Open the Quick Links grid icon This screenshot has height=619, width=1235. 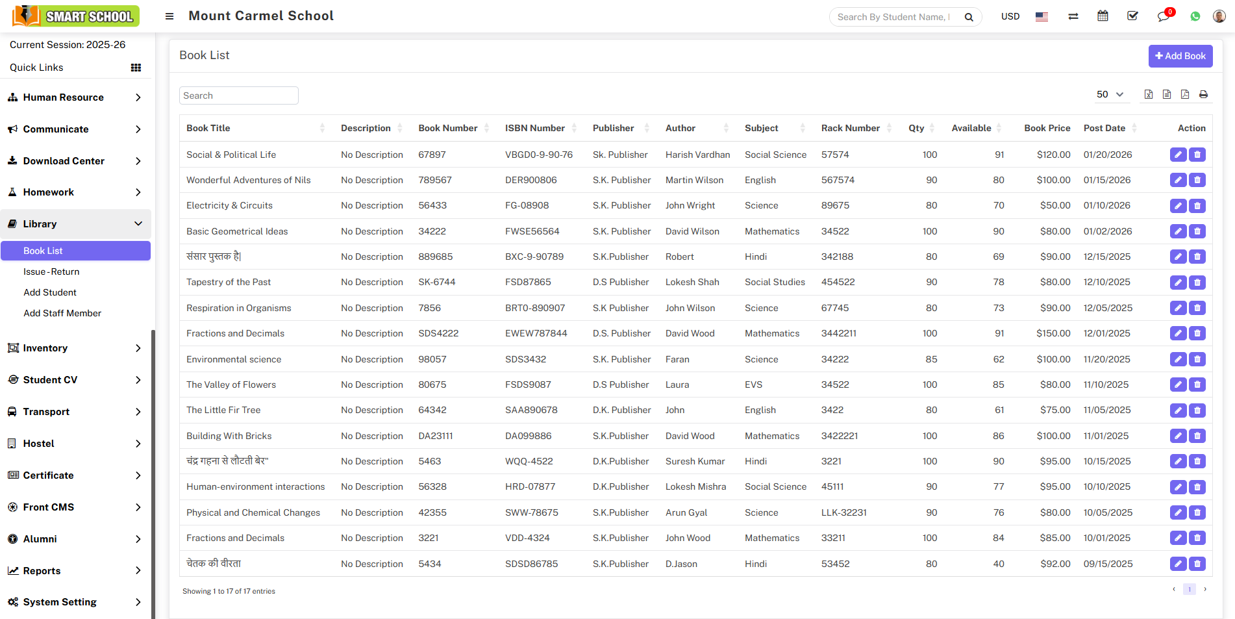point(136,68)
